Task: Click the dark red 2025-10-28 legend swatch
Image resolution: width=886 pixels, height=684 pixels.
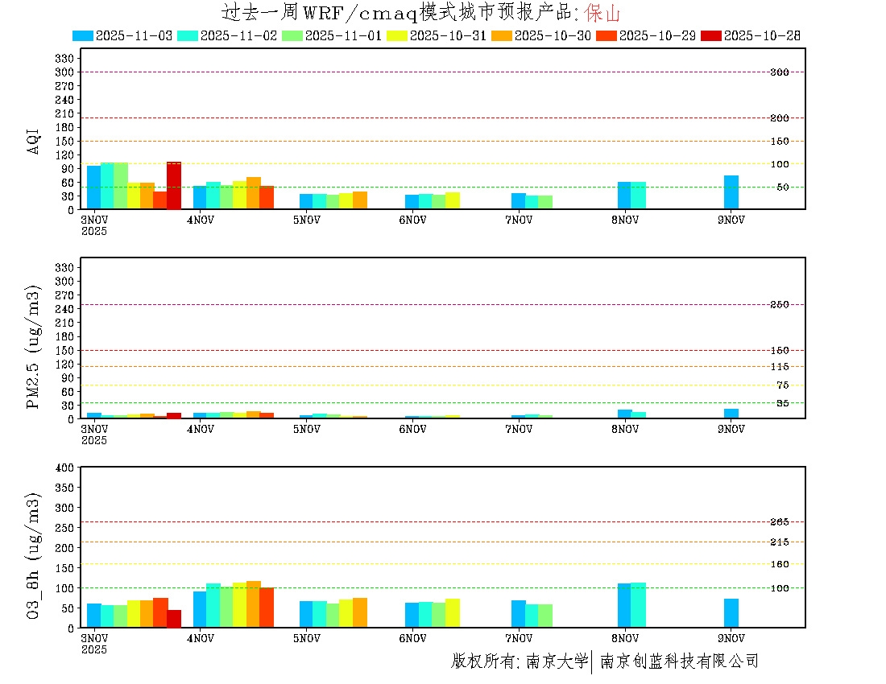Action: pos(711,35)
